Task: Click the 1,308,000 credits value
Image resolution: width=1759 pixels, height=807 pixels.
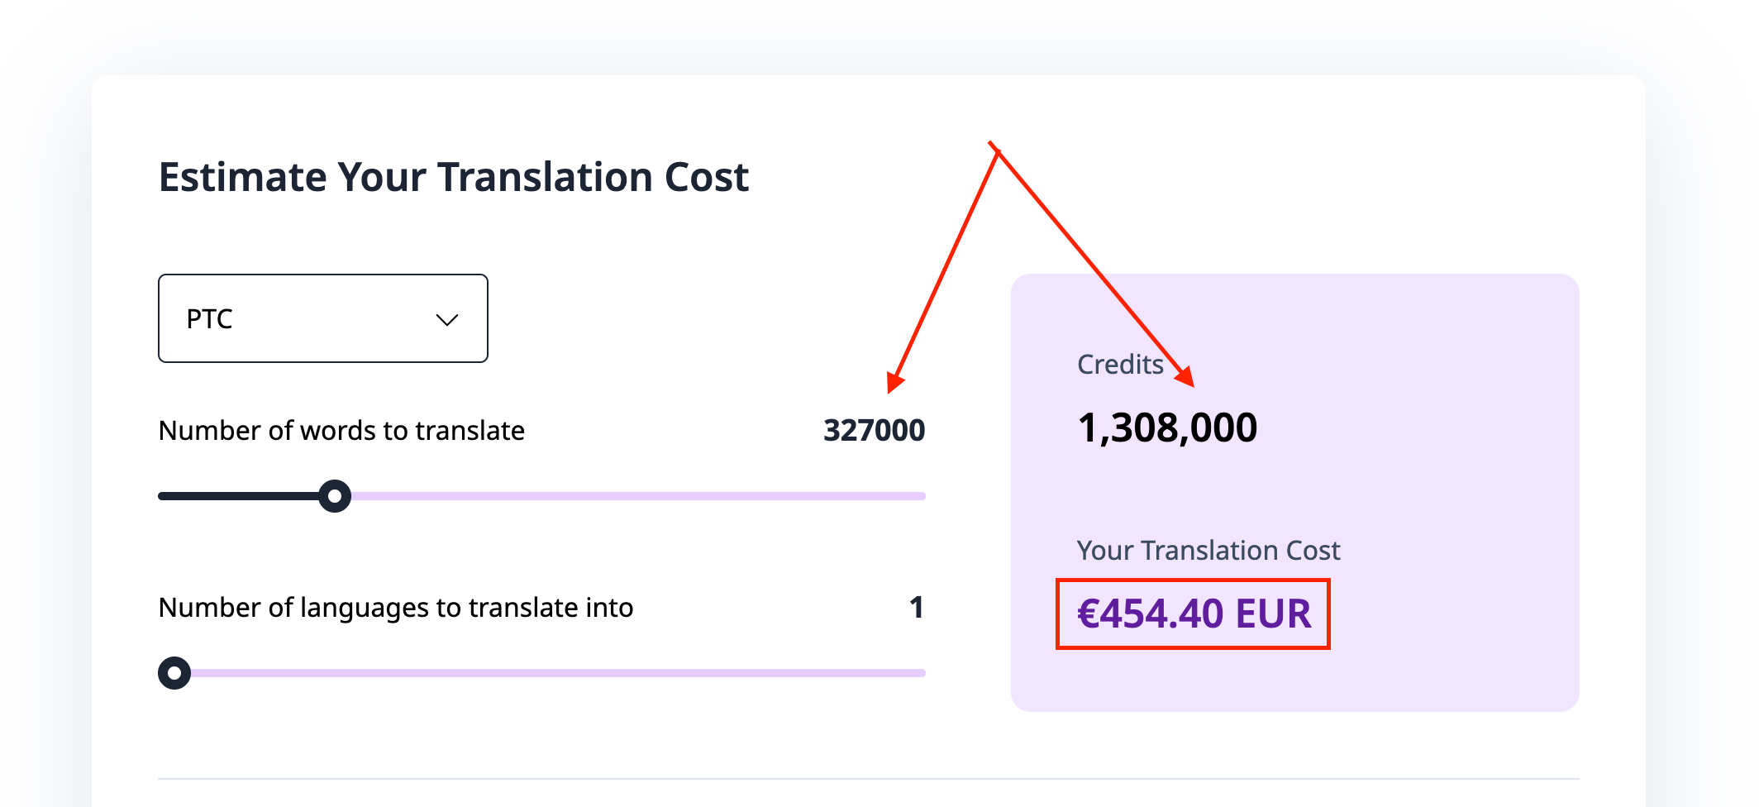Action: click(x=1167, y=428)
